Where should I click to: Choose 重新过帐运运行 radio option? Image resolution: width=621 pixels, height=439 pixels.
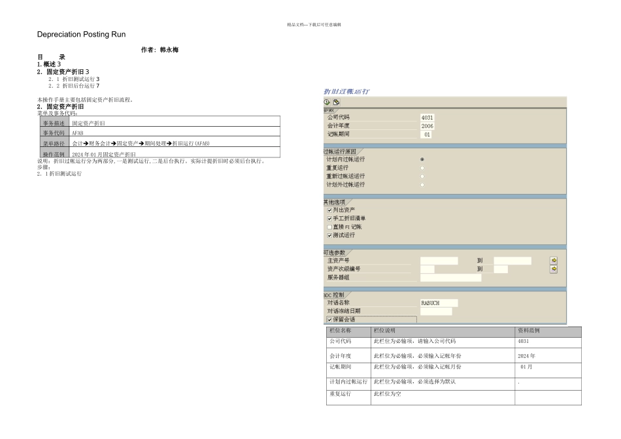pyautogui.click(x=422, y=176)
